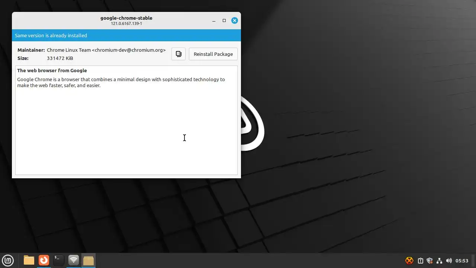
Task: Click the Maintainer label
Action: 31,50
